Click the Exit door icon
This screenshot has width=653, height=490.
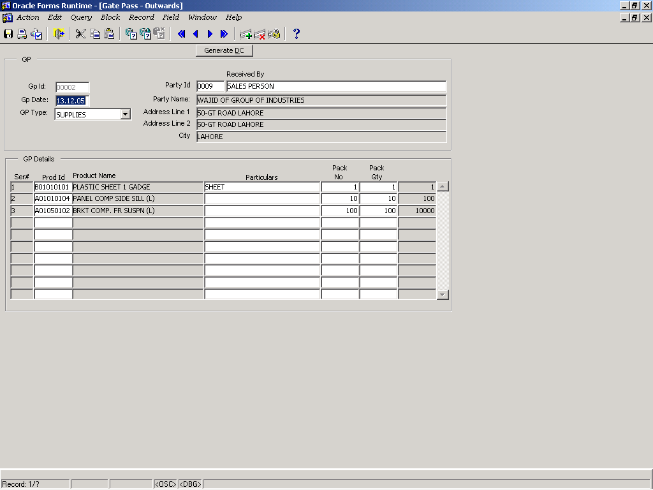click(x=59, y=34)
